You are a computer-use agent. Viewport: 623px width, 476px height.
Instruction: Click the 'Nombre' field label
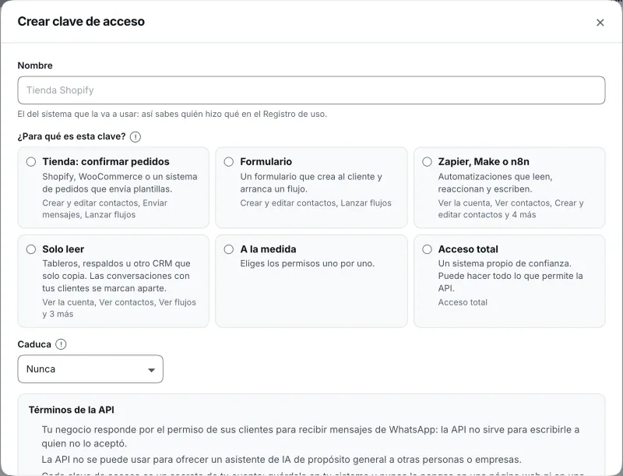pyautogui.click(x=35, y=65)
